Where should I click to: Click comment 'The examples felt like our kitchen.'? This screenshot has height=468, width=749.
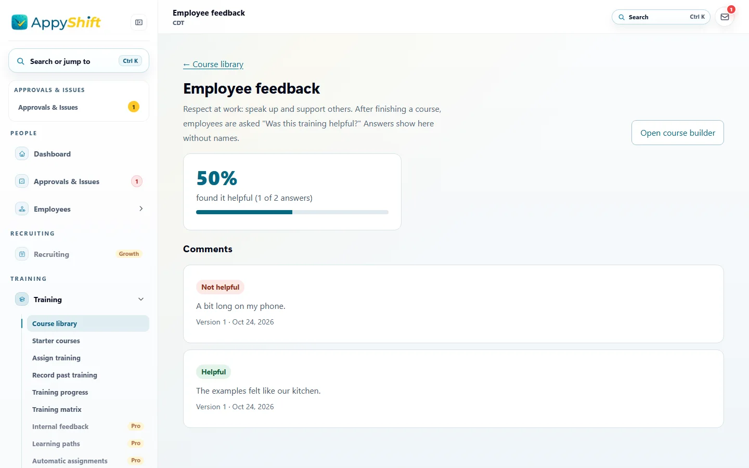(259, 391)
